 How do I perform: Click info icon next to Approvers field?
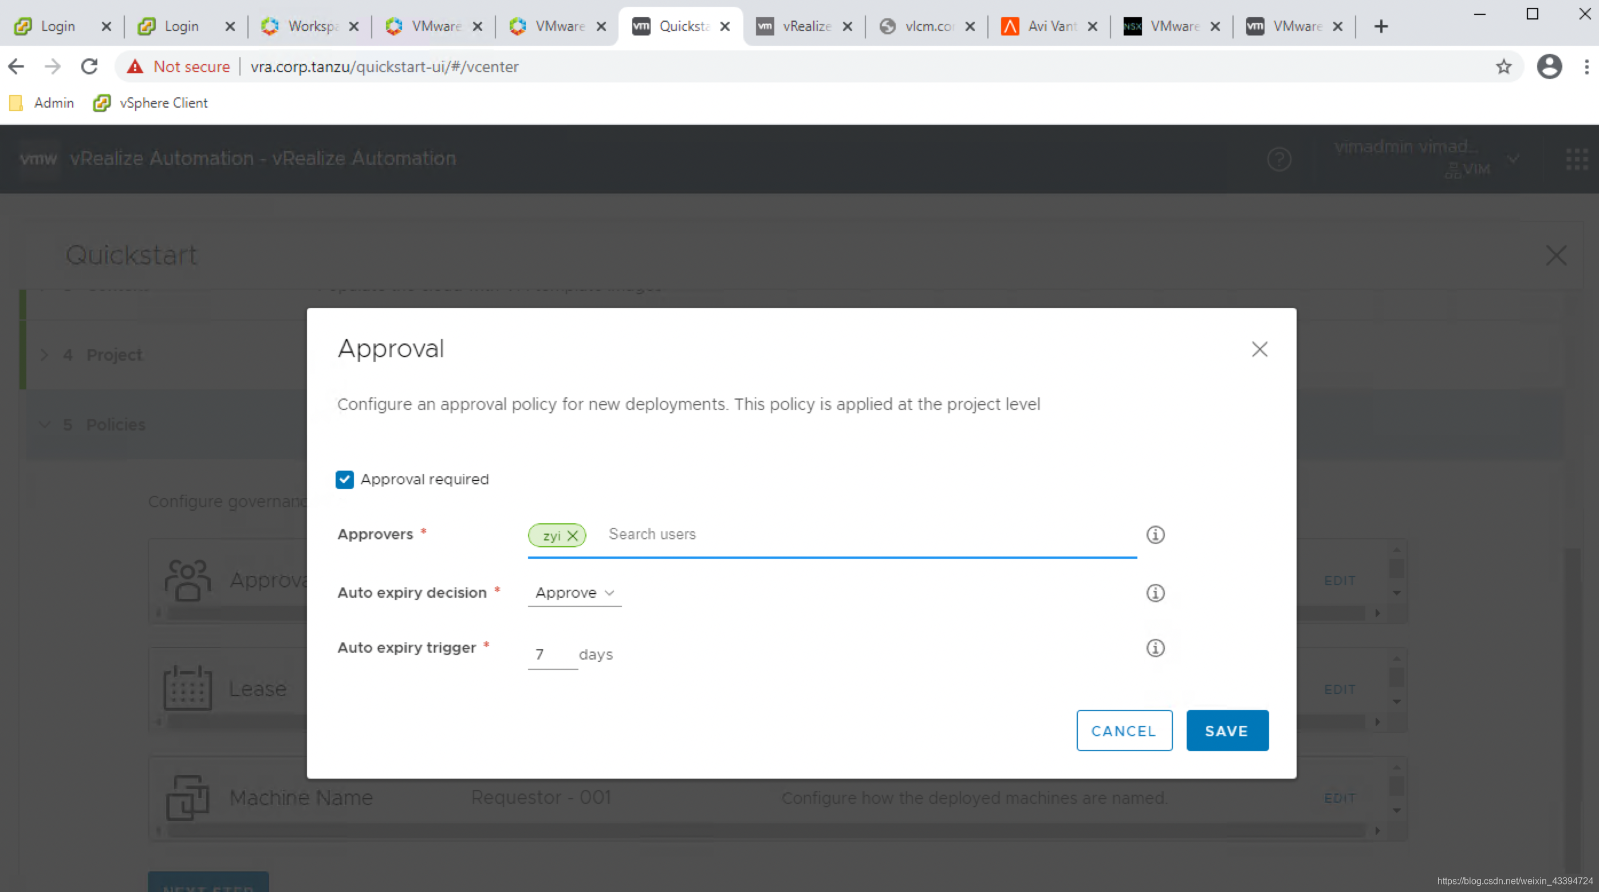click(1155, 534)
